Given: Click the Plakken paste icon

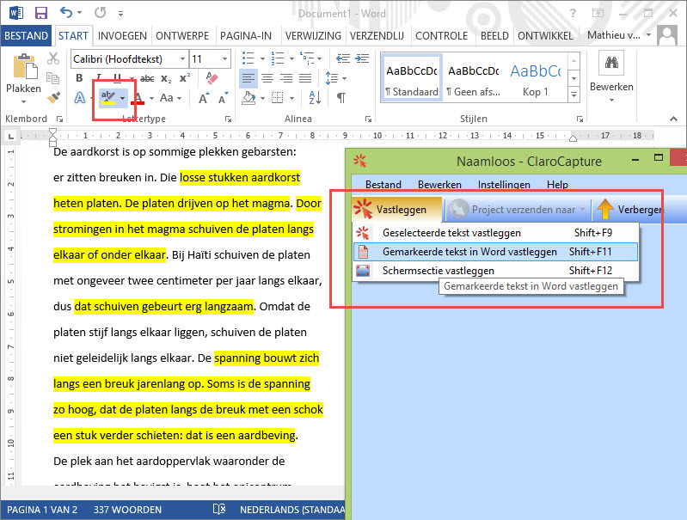Looking at the screenshot, I should pos(24,67).
